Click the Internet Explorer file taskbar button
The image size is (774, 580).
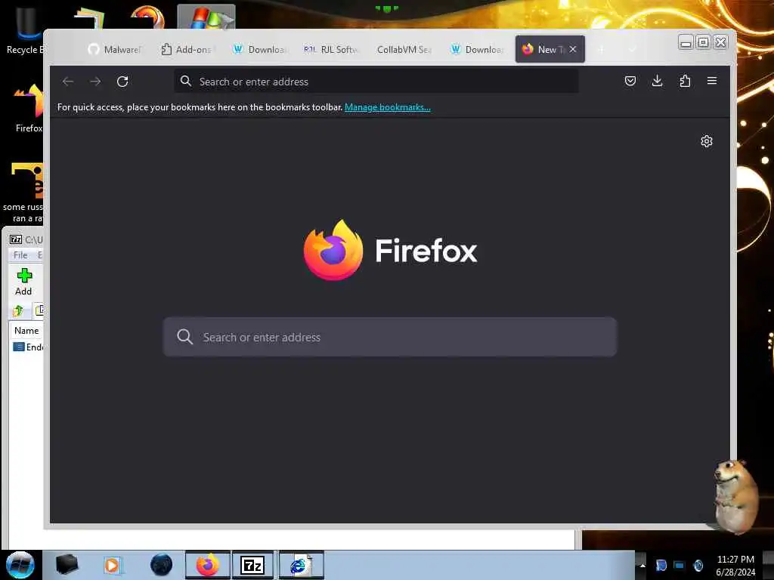click(301, 565)
